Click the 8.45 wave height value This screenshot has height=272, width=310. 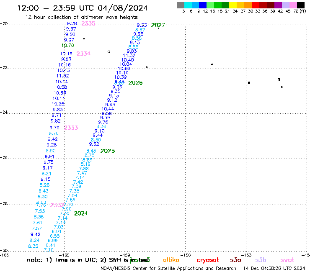(91, 151)
